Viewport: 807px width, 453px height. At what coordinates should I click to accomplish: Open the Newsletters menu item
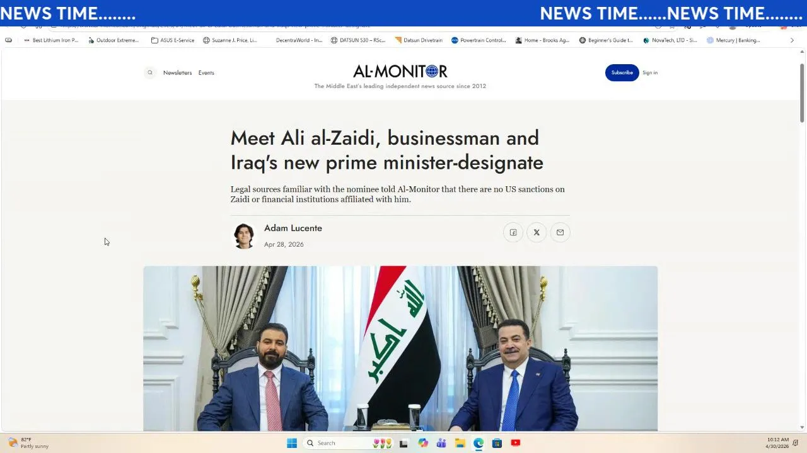pyautogui.click(x=177, y=73)
